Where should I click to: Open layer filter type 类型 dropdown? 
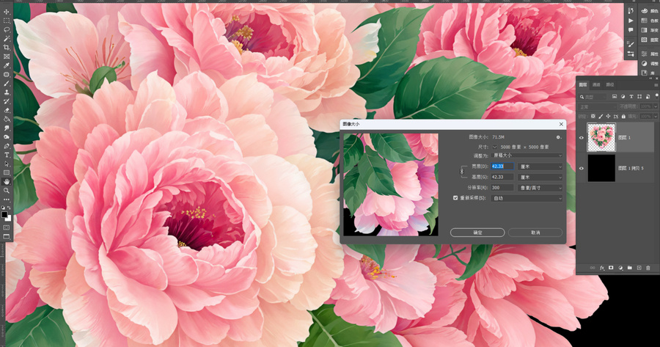[x=593, y=97]
